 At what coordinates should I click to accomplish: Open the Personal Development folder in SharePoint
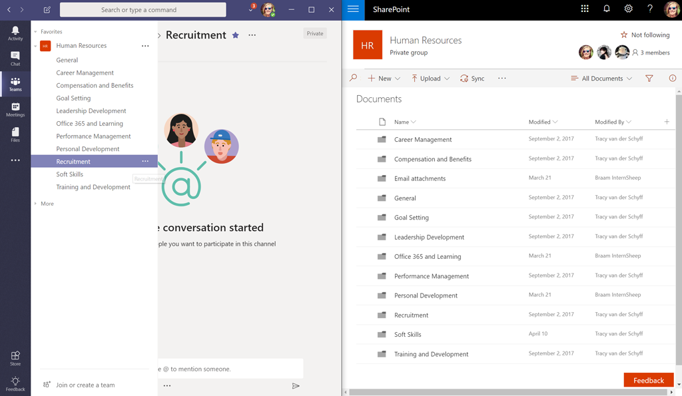click(426, 296)
